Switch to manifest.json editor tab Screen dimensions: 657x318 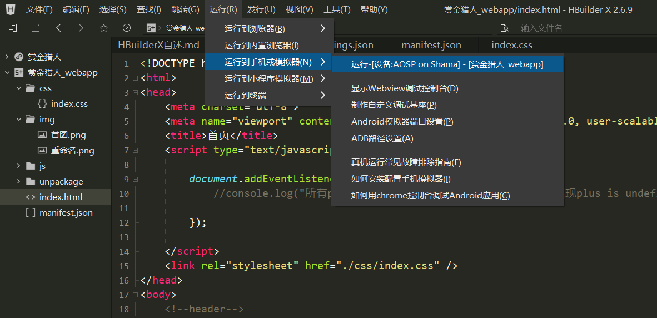point(431,45)
